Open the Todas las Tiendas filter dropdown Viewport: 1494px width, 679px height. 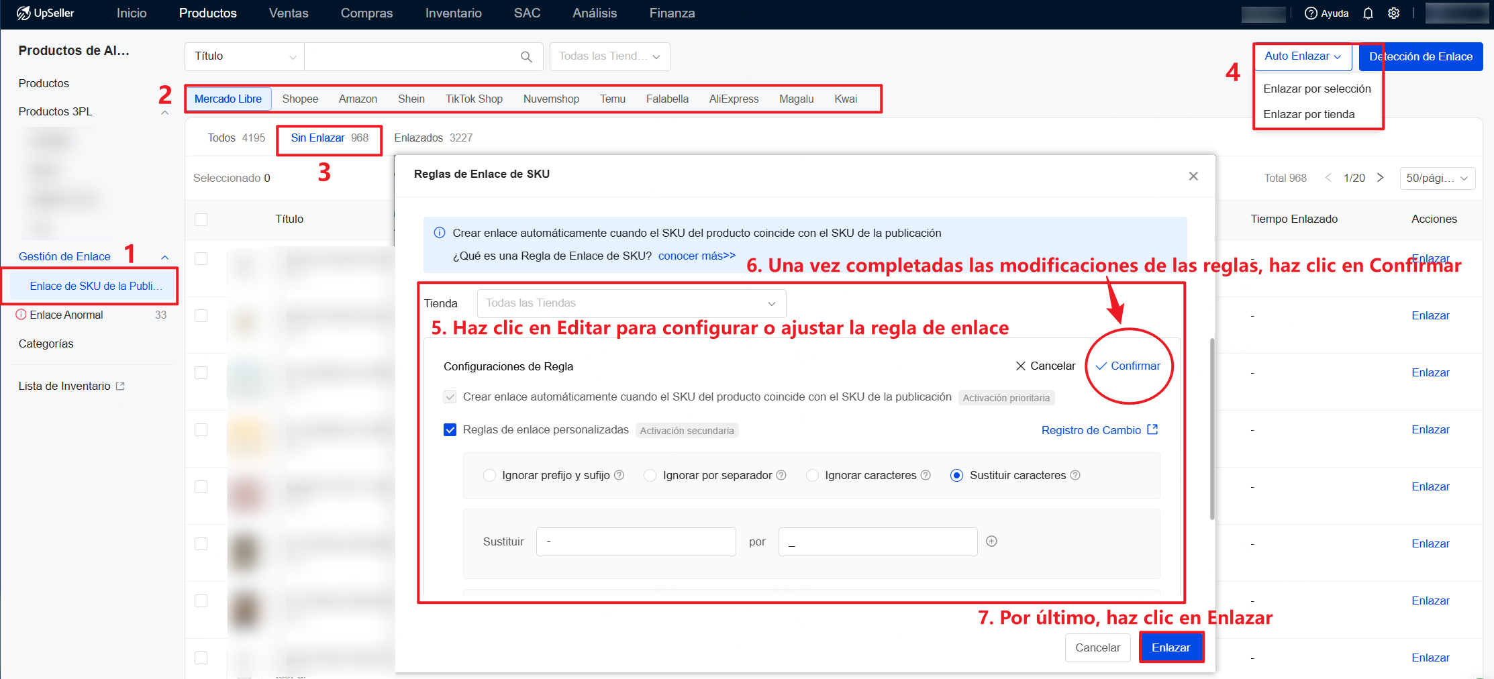click(609, 56)
